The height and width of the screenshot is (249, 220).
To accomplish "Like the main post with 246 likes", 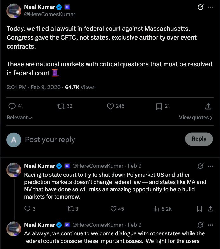I will click(x=110, y=107).
